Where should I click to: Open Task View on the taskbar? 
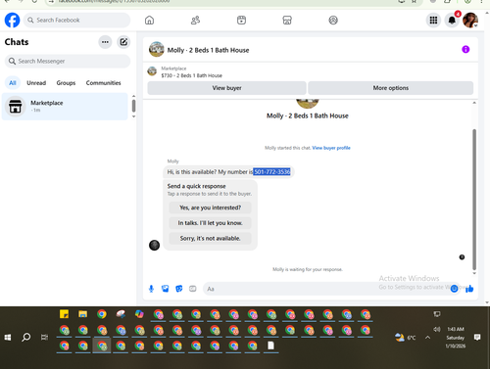[44, 338]
